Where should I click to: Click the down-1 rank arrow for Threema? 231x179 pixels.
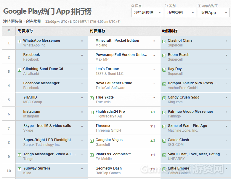pos(153,126)
